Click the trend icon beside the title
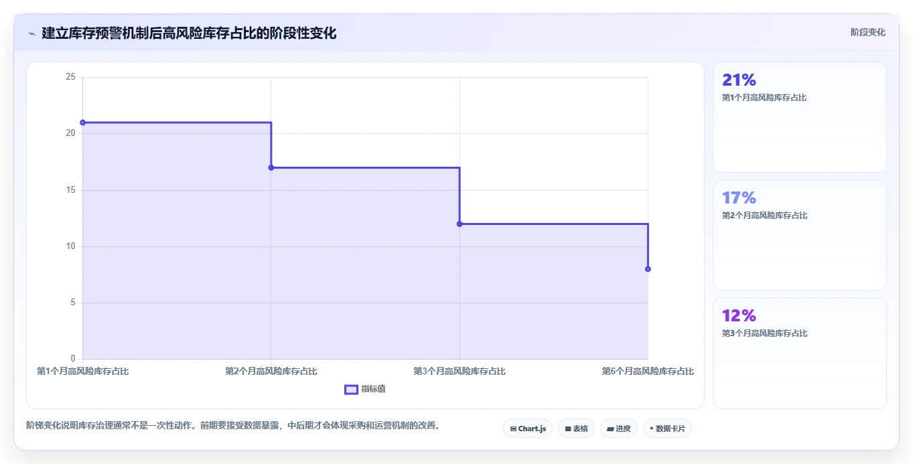This screenshot has width=913, height=464. click(31, 33)
